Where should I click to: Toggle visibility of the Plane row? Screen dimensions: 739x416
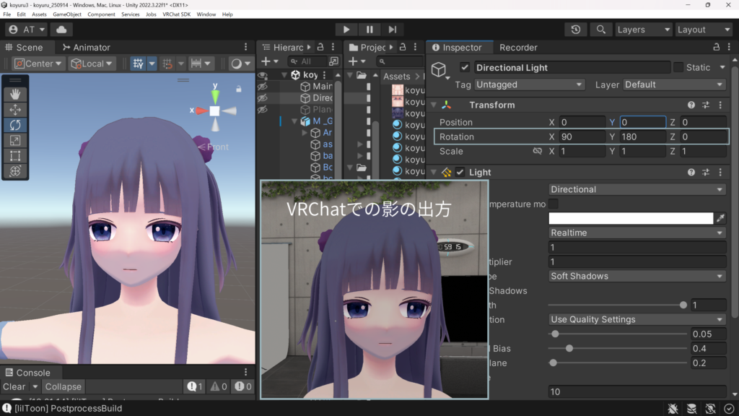263,110
